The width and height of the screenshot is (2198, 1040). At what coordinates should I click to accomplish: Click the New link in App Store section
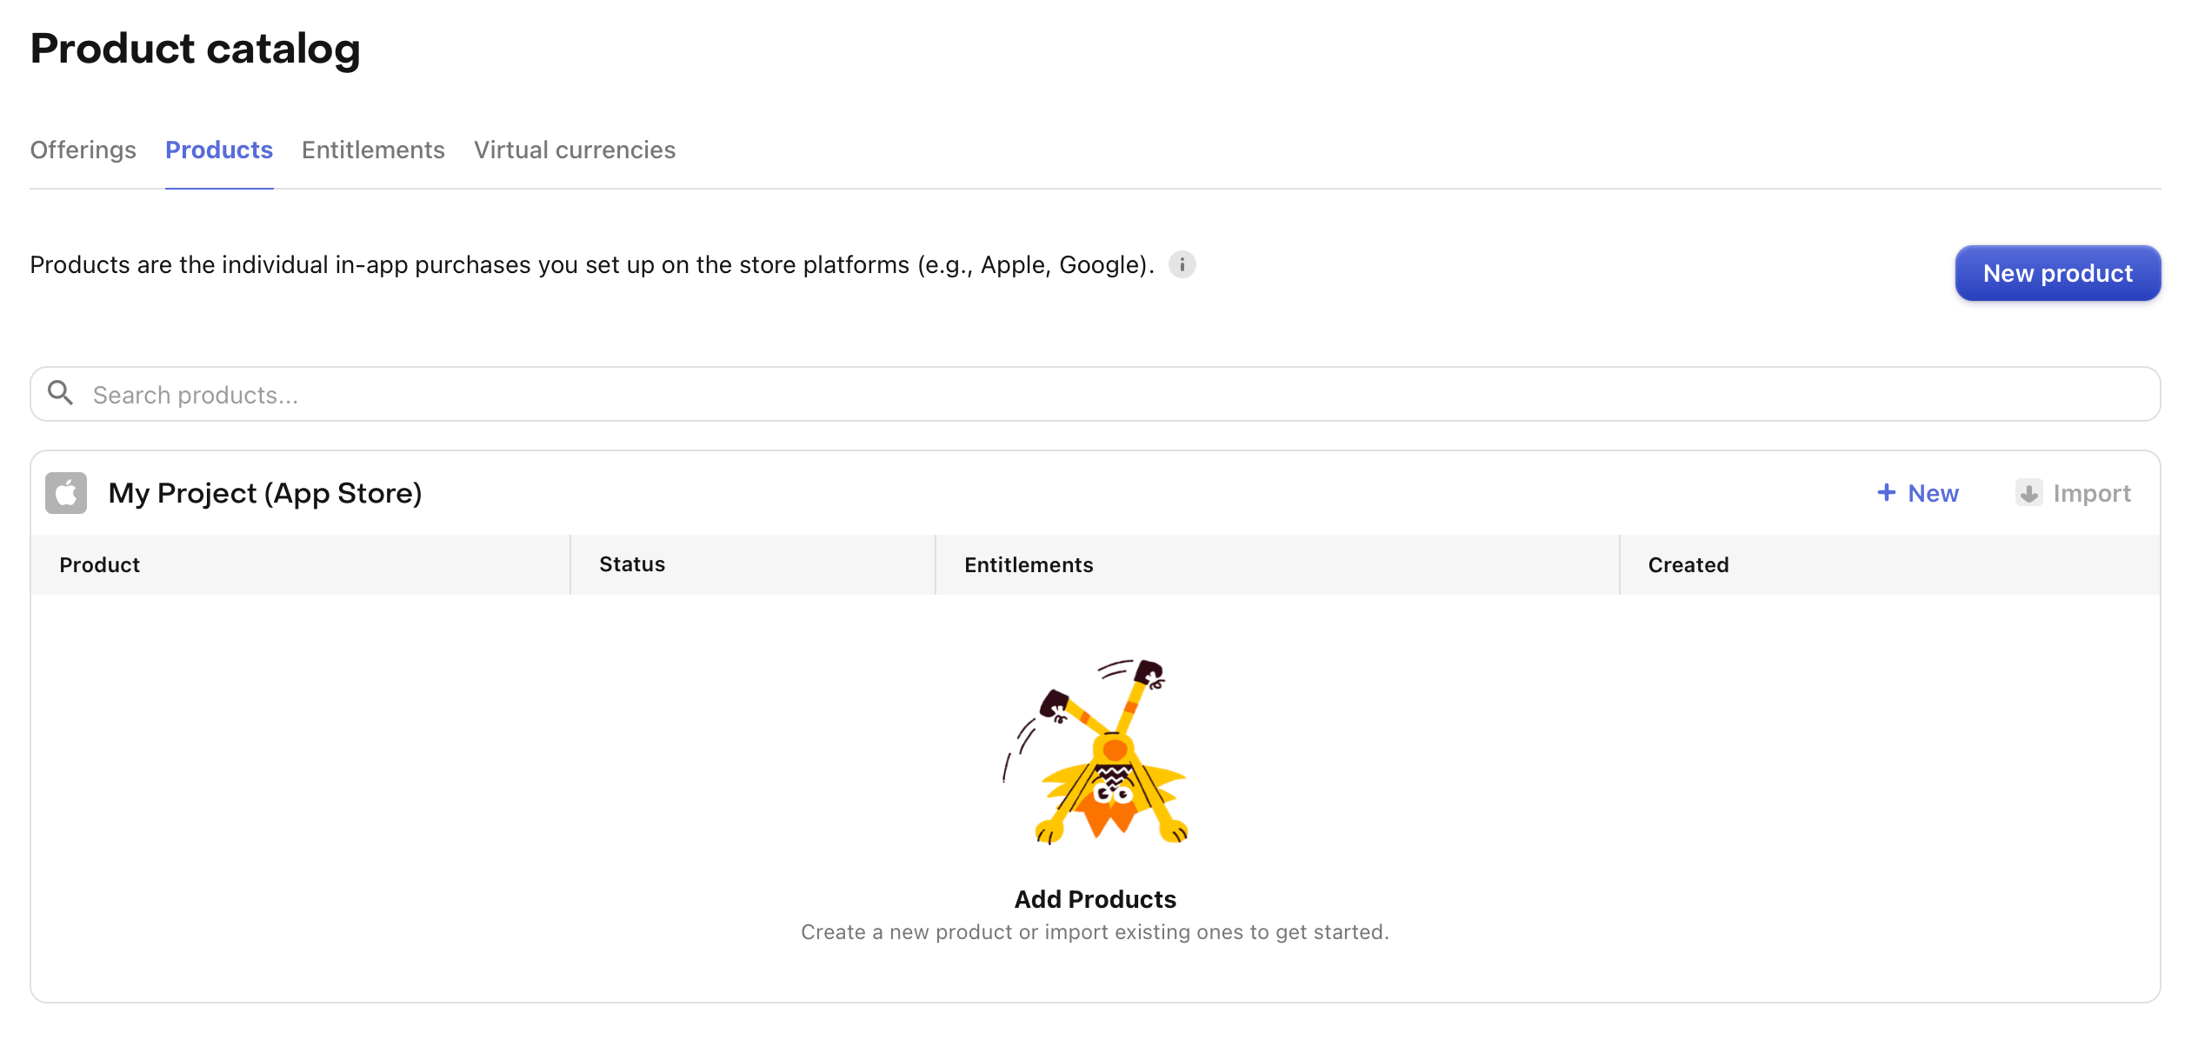[1933, 493]
